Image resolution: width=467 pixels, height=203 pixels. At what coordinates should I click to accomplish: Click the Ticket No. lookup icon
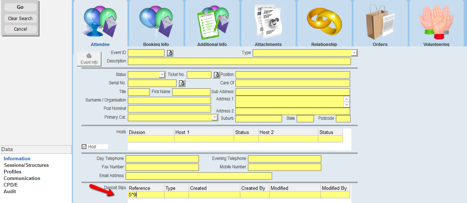[216, 75]
